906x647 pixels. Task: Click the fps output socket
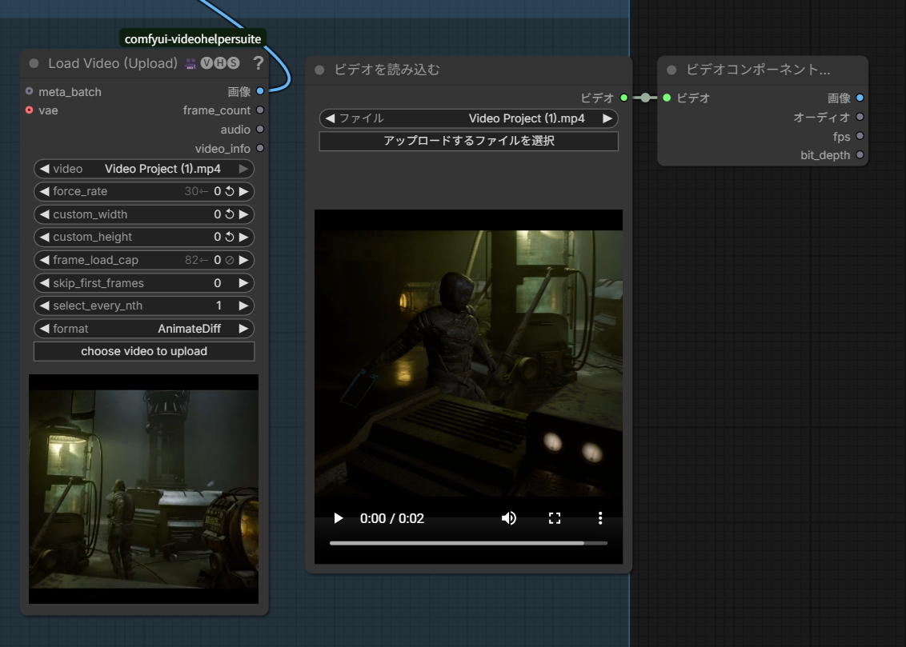tap(860, 136)
